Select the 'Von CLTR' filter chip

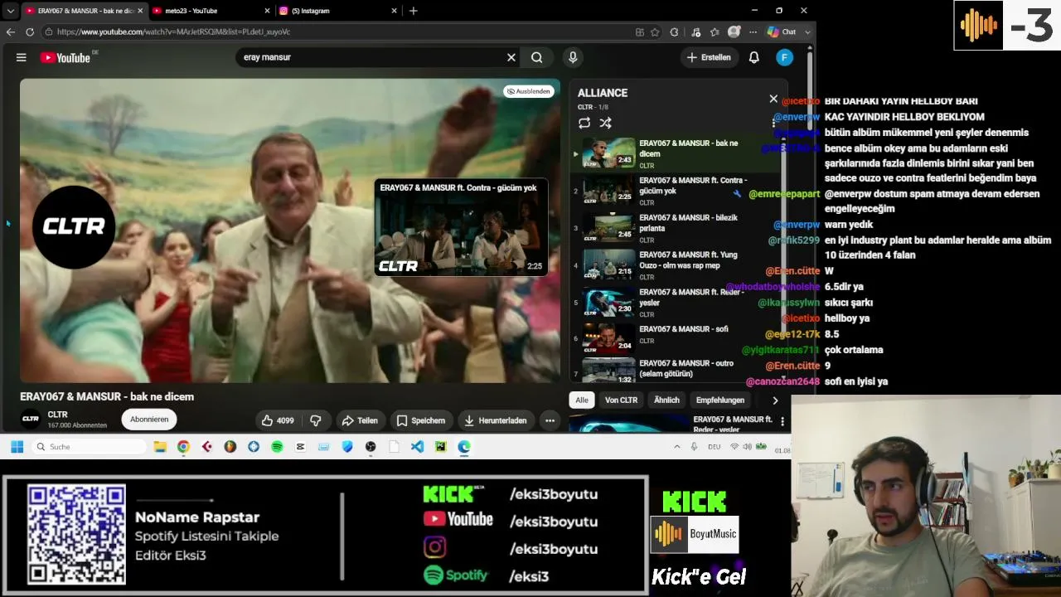621,400
